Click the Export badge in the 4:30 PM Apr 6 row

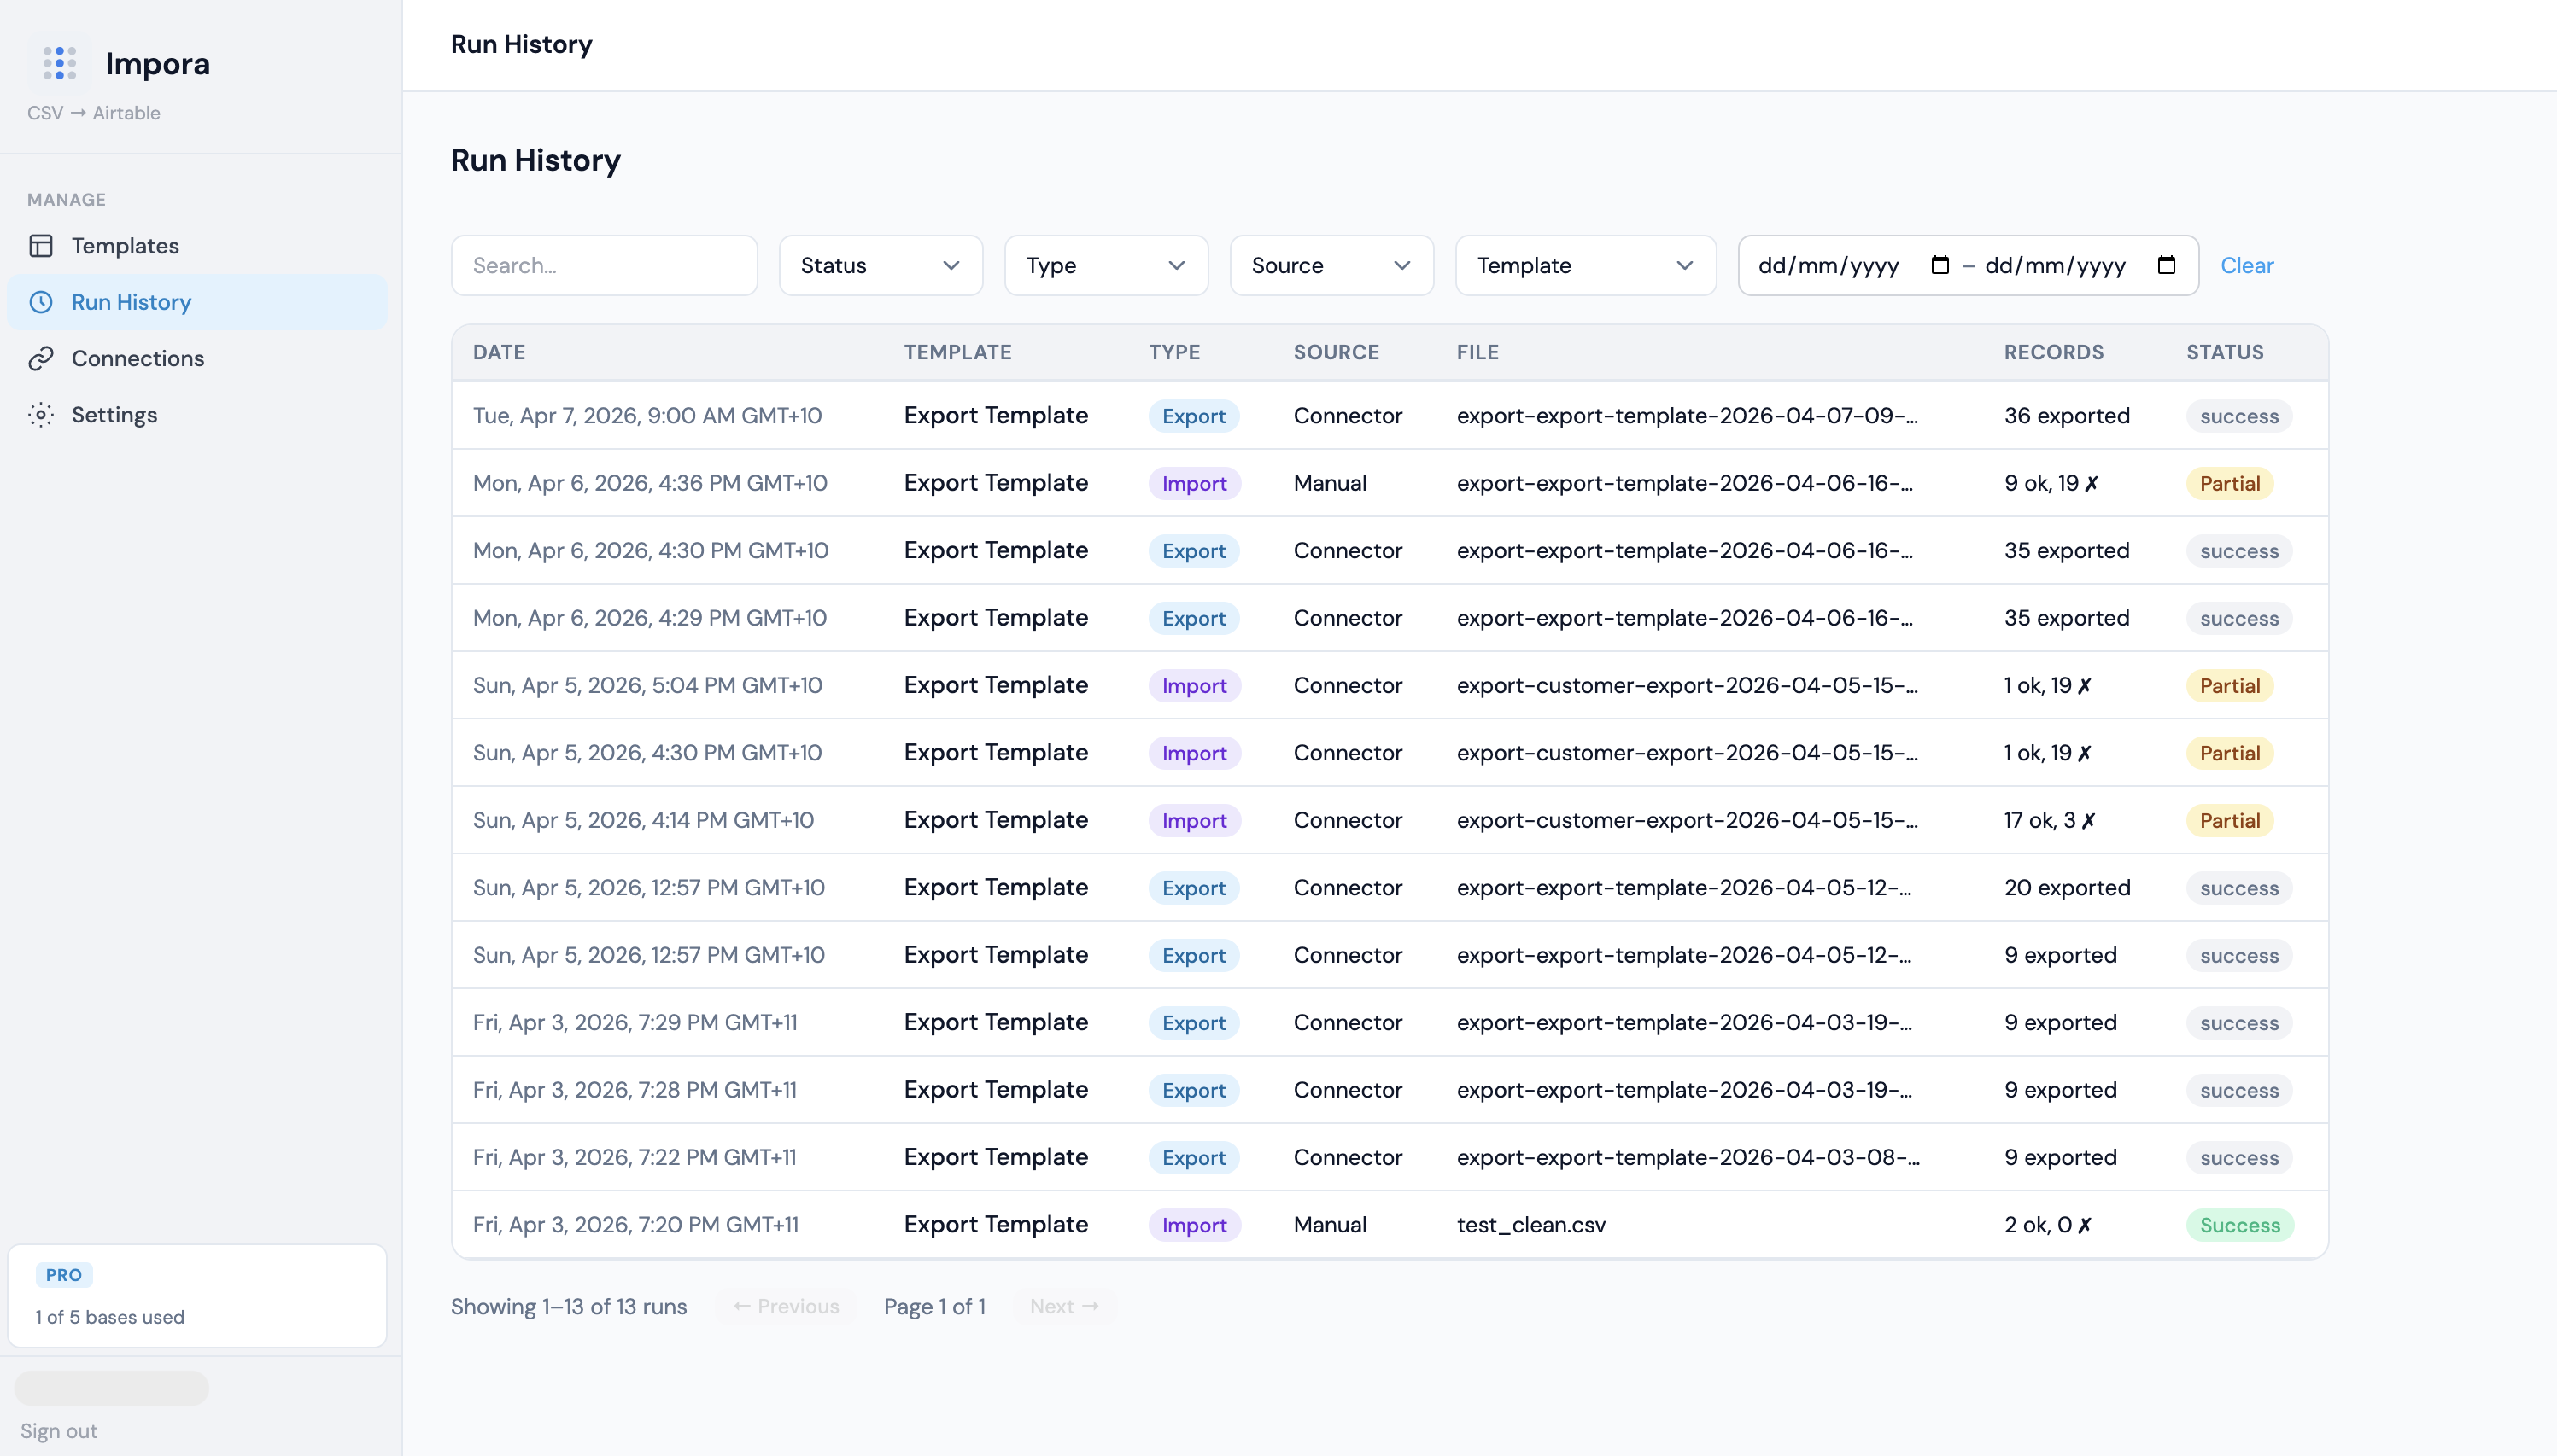(1193, 550)
